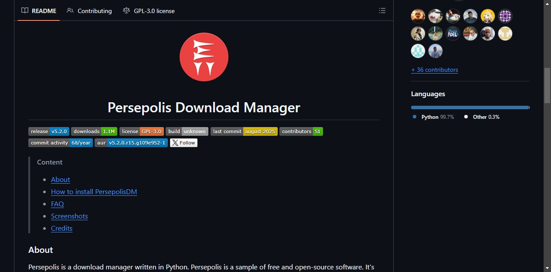The height and width of the screenshot is (272, 551).
Task: Open the README outline list icon
Action: [382, 10]
